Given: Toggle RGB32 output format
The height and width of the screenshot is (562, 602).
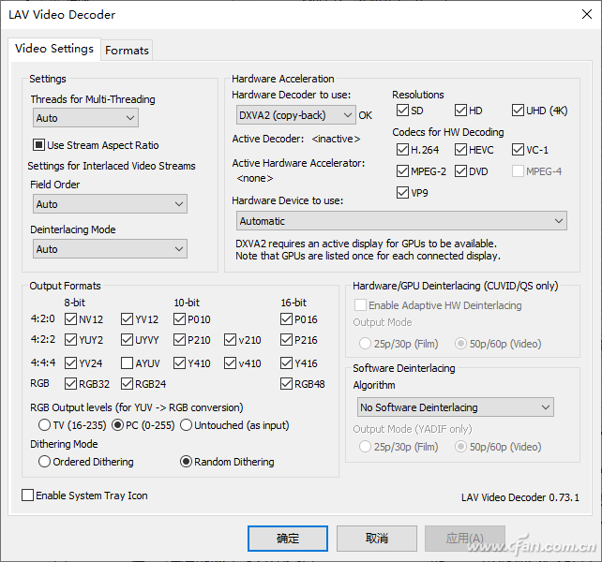Looking at the screenshot, I should 70,384.
